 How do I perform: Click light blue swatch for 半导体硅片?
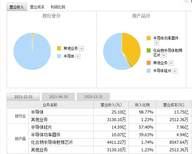click(x=149, y=71)
